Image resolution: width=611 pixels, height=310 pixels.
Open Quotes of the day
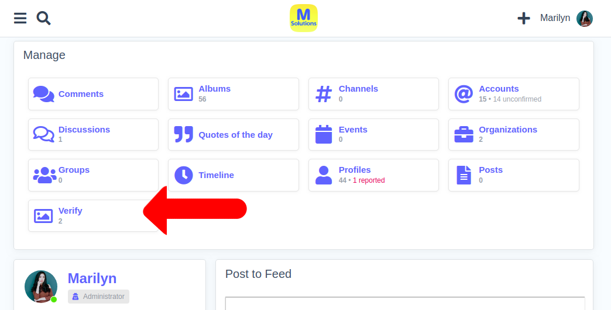pos(235,135)
